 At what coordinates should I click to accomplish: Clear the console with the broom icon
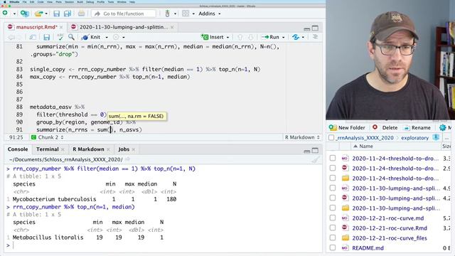click(316, 159)
